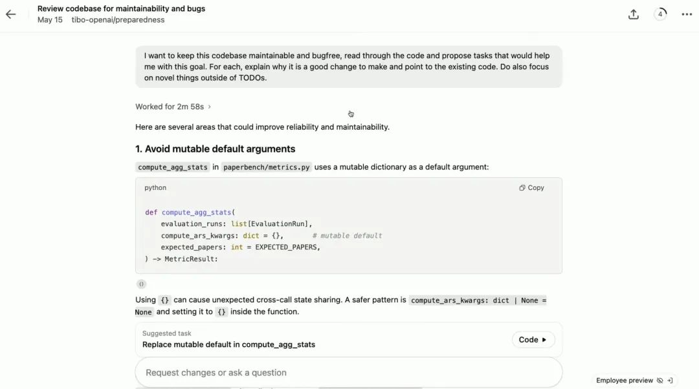Click the paperbench/metrics.py file reference
The width and height of the screenshot is (699, 389).
[x=266, y=167]
